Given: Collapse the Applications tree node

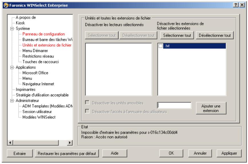Looking at the screenshot, I should (x=12, y=67).
